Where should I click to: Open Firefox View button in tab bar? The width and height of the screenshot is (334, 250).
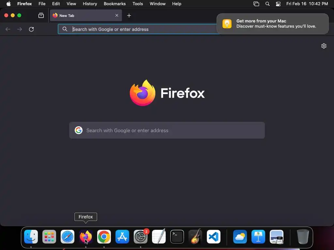pyautogui.click(x=41, y=16)
